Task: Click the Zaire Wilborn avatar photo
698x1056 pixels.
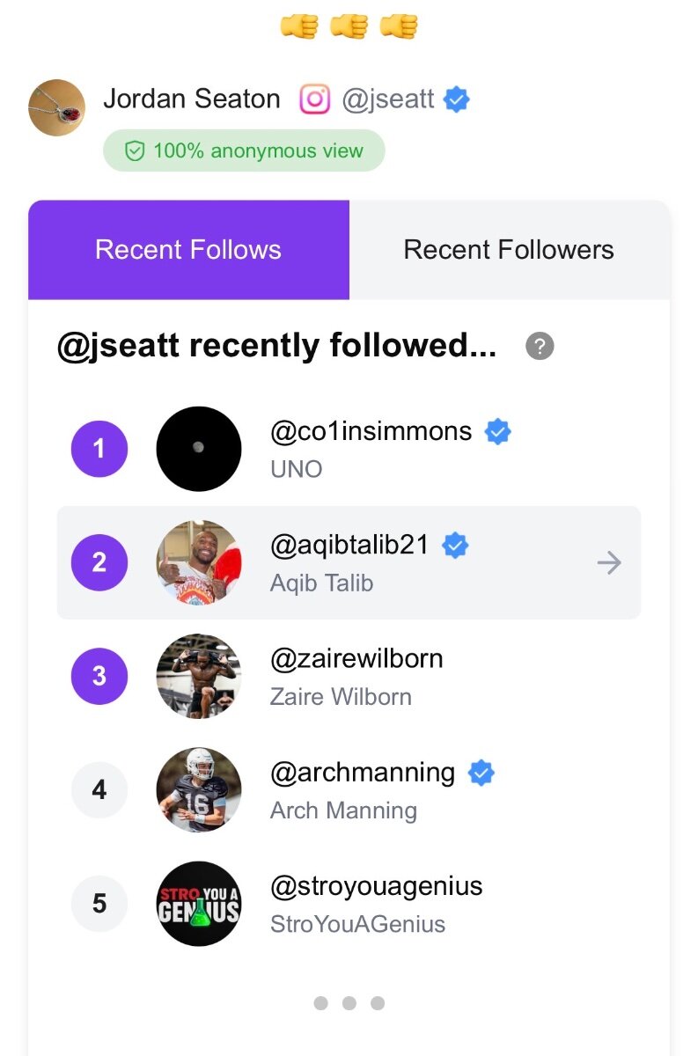Action: 199,676
